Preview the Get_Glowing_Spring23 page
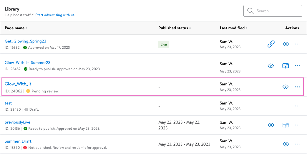Screen dimensions: 307x157 285,44
